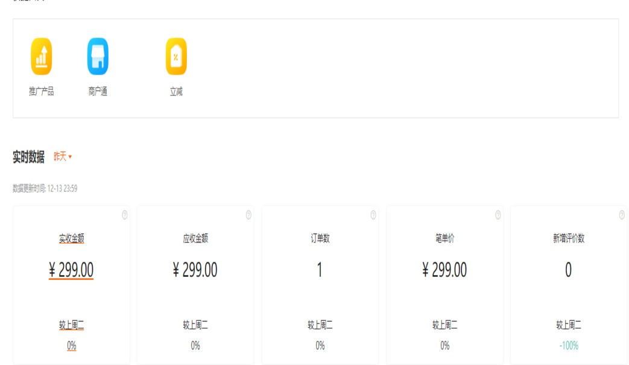629x365 pixels.
Task: Click help icon on 实收金额 card
Action: point(125,215)
